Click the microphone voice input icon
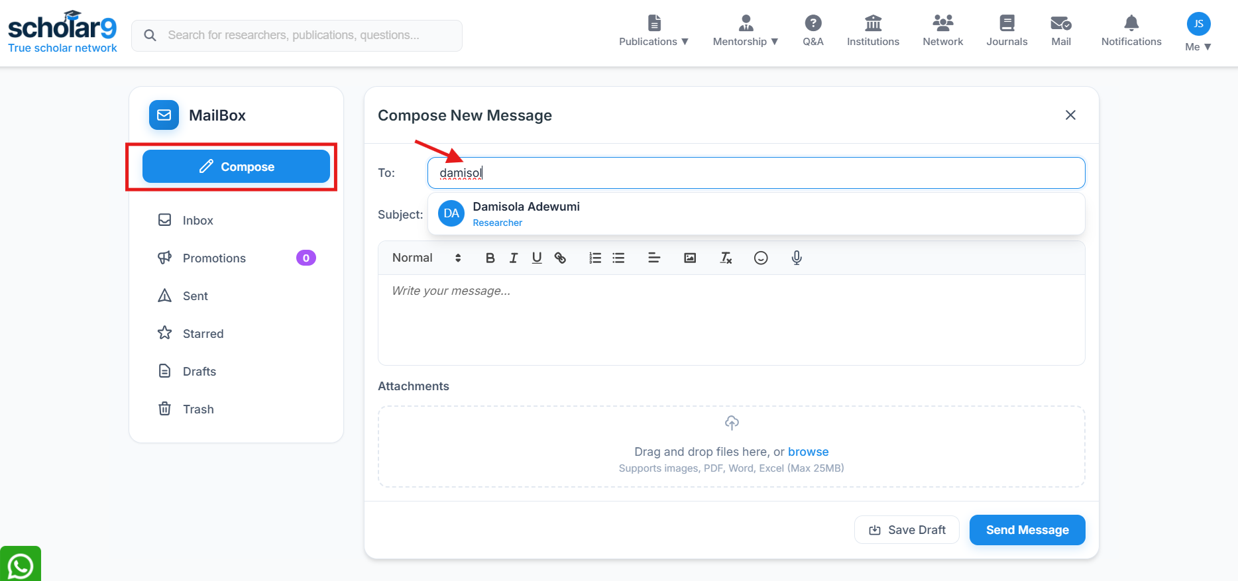 (797, 258)
